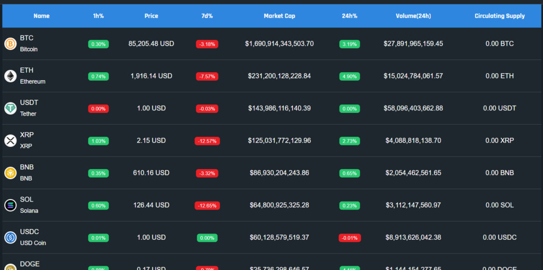Click XRP's -12.57% 7d badge
543x270 pixels.
[x=207, y=141]
